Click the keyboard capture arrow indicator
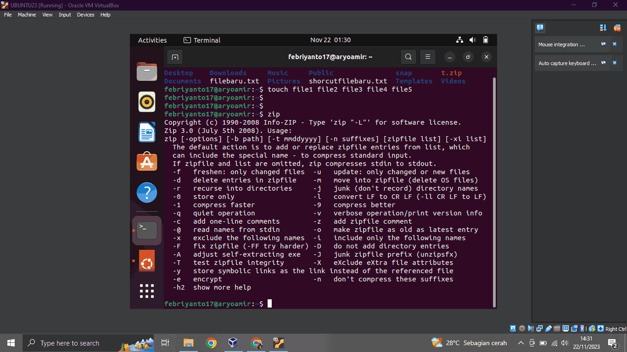Viewport: 627px width, 352px height. pyautogui.click(x=600, y=329)
